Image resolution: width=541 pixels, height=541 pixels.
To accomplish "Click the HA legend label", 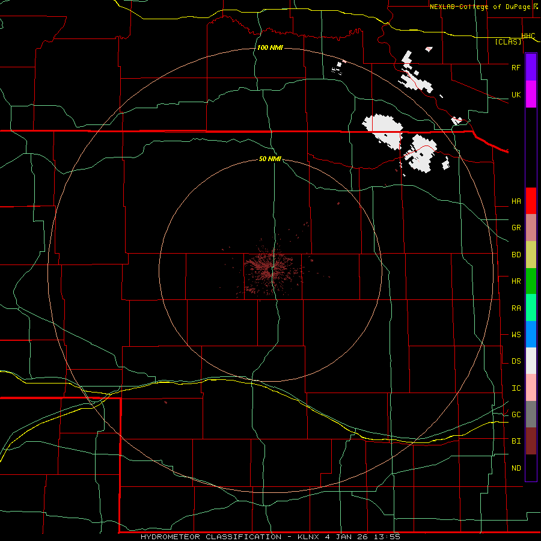I will pyautogui.click(x=516, y=201).
